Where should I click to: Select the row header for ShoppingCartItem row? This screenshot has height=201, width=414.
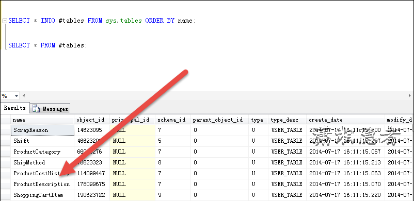tap(5, 195)
